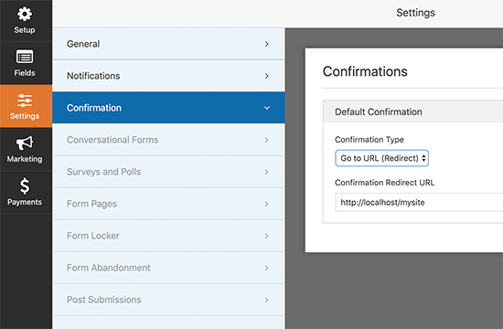Open the Post Submissions settings

169,300
